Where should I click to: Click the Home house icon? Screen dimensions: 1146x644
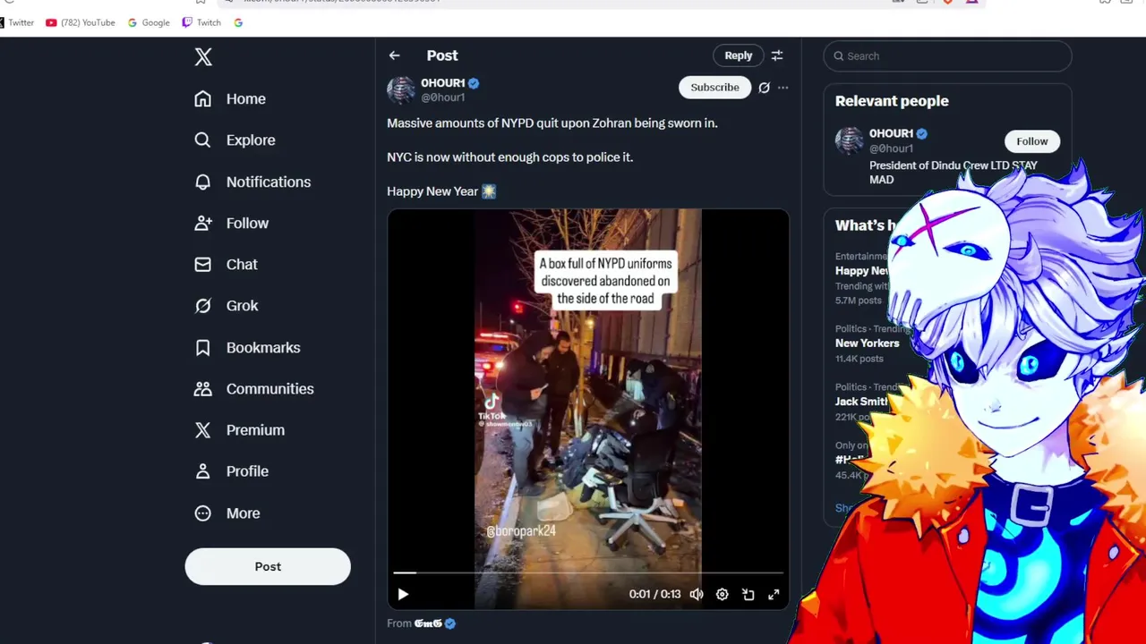click(203, 98)
